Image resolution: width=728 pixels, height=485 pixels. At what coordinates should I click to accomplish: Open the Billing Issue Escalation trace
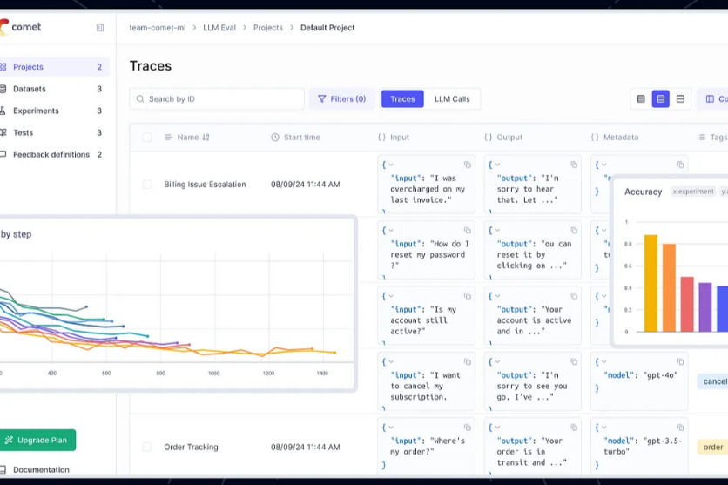[x=205, y=185]
